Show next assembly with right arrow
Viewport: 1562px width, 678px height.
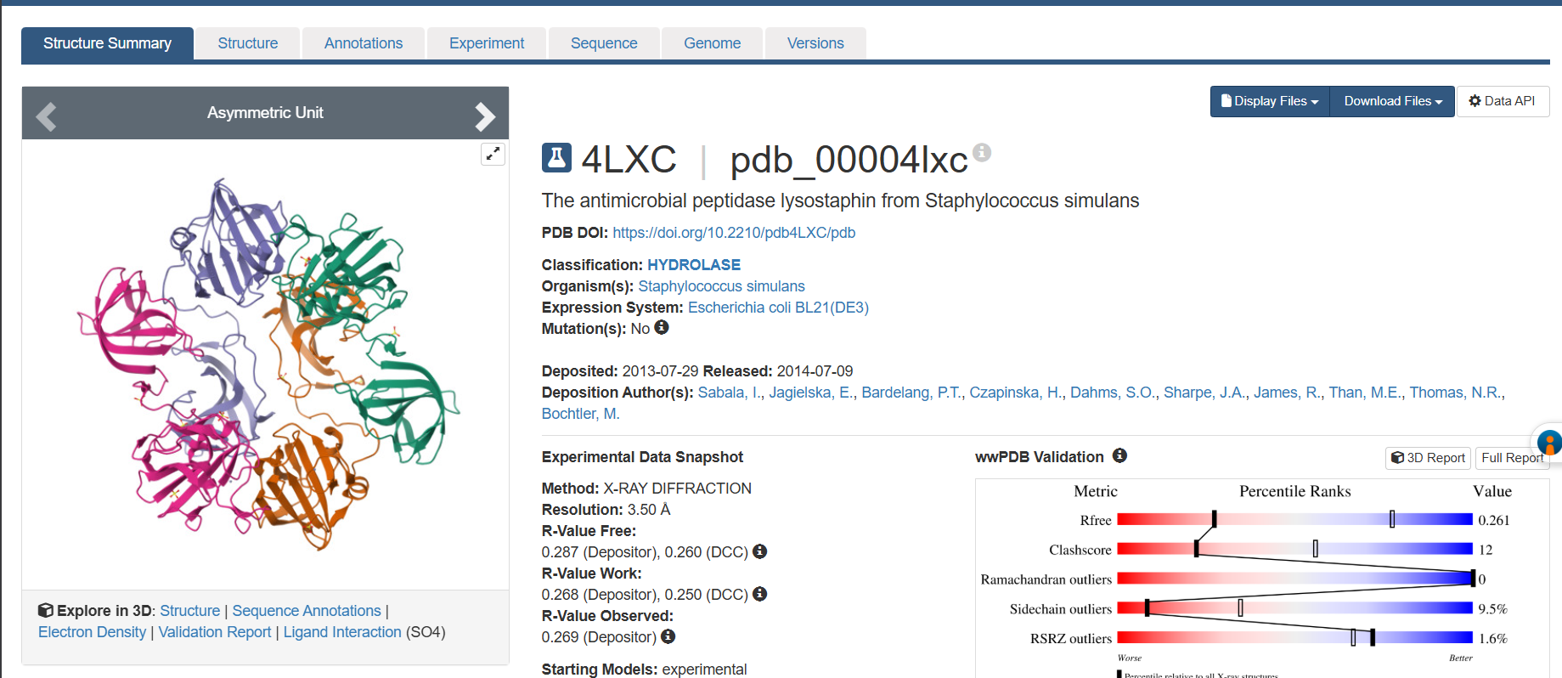[x=484, y=116]
